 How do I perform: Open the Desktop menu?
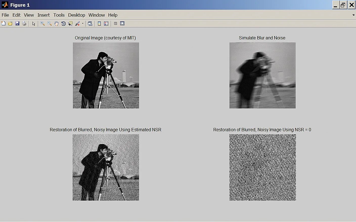pos(77,15)
